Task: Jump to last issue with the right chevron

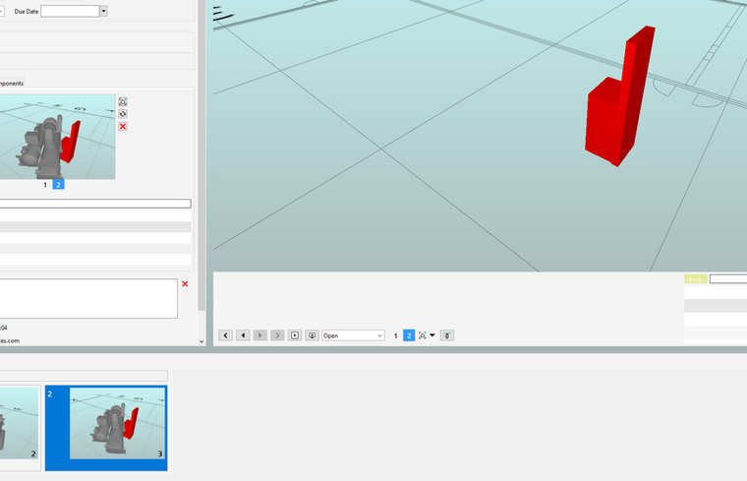Action: (x=277, y=335)
